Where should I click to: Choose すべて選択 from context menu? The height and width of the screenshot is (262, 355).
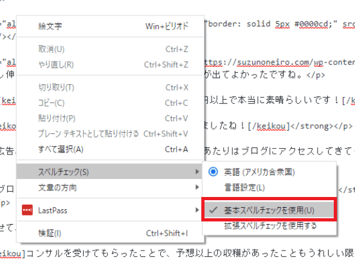[x=110, y=149]
